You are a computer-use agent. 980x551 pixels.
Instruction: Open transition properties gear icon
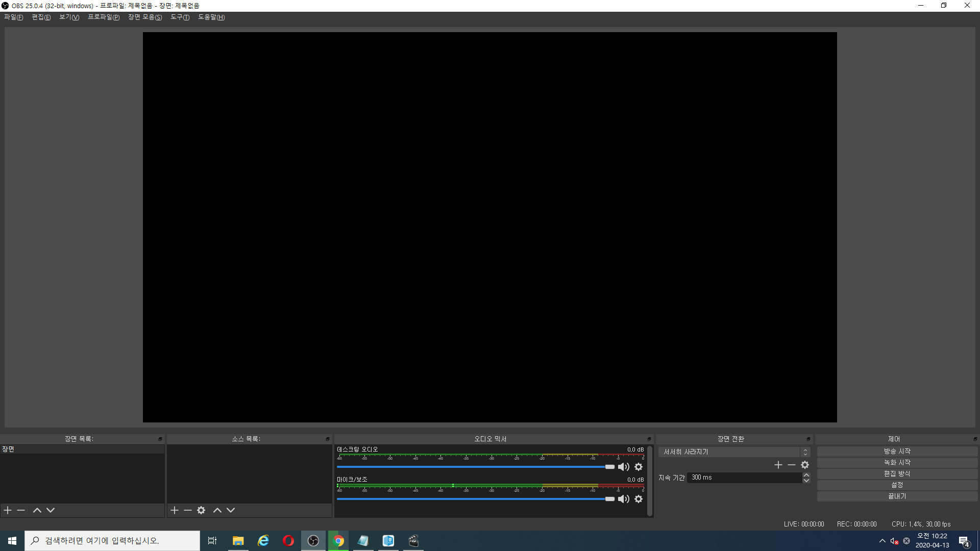click(805, 465)
